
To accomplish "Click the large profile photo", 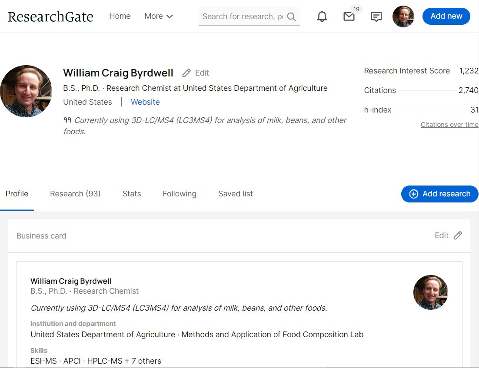I will (26, 91).
